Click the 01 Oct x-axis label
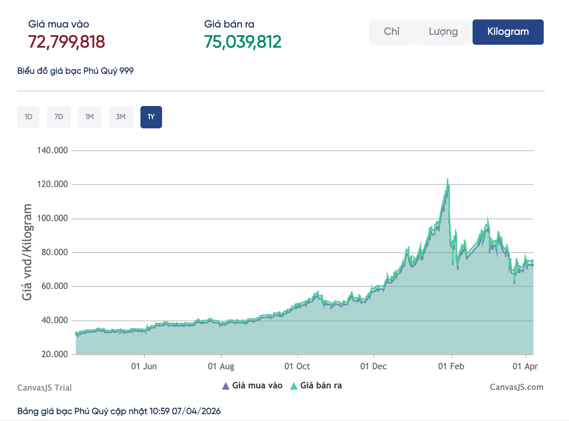This screenshot has height=421, width=569. pyautogui.click(x=297, y=366)
